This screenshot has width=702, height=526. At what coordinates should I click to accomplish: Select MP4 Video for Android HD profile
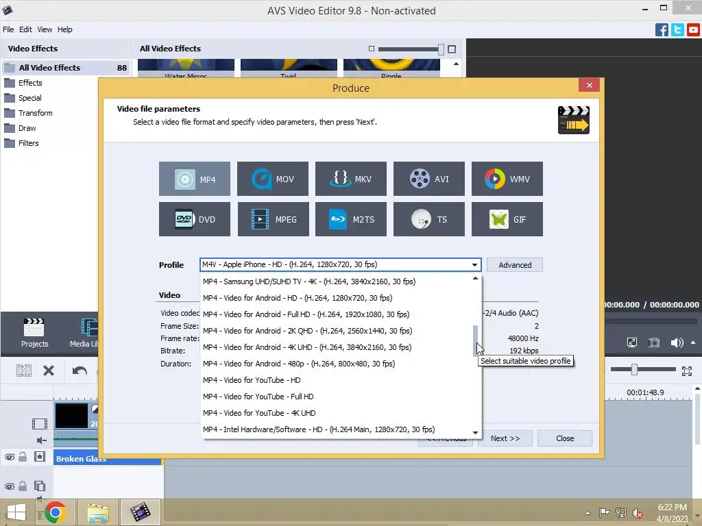click(337, 298)
